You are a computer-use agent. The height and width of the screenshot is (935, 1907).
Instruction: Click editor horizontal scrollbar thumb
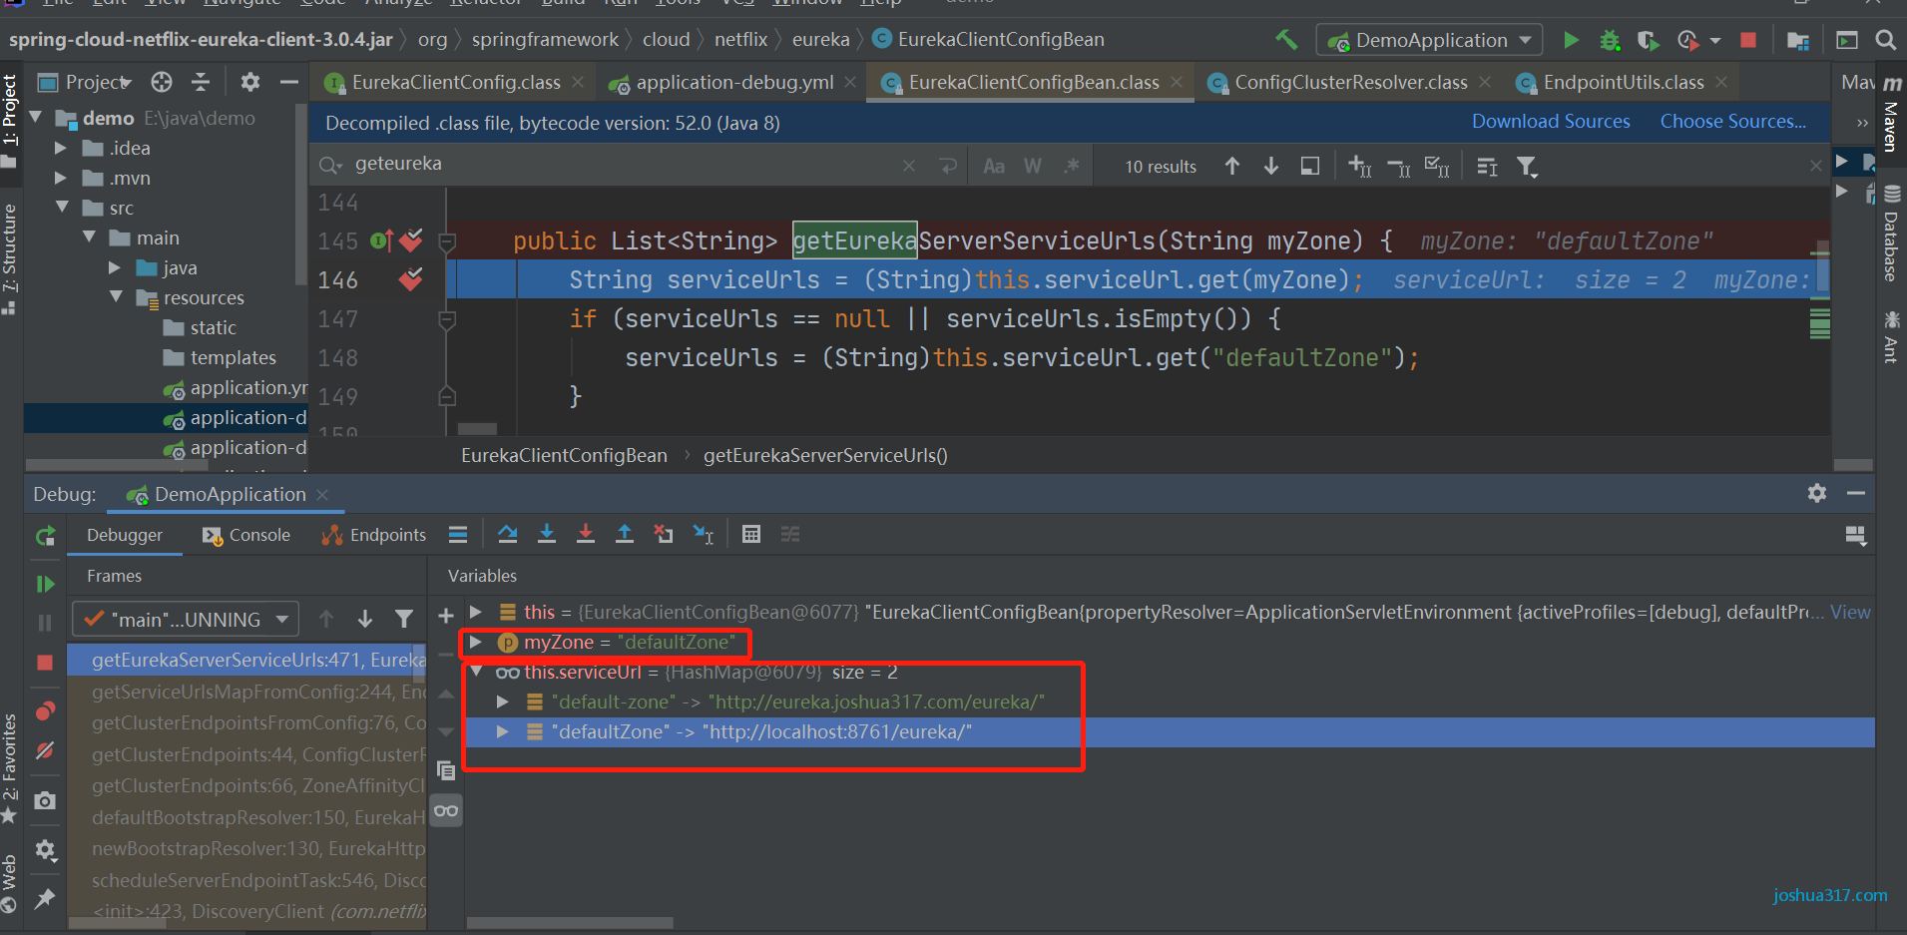[477, 429]
